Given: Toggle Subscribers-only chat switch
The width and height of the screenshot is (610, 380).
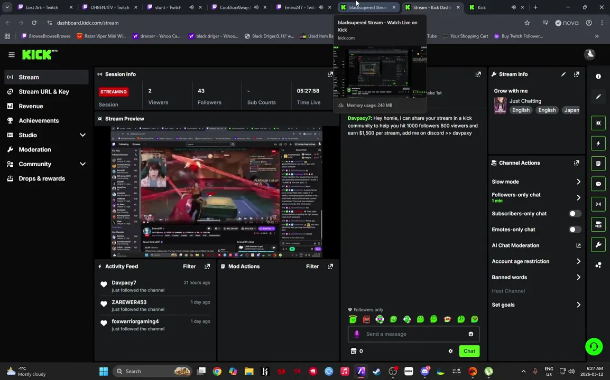Looking at the screenshot, I should (575, 214).
